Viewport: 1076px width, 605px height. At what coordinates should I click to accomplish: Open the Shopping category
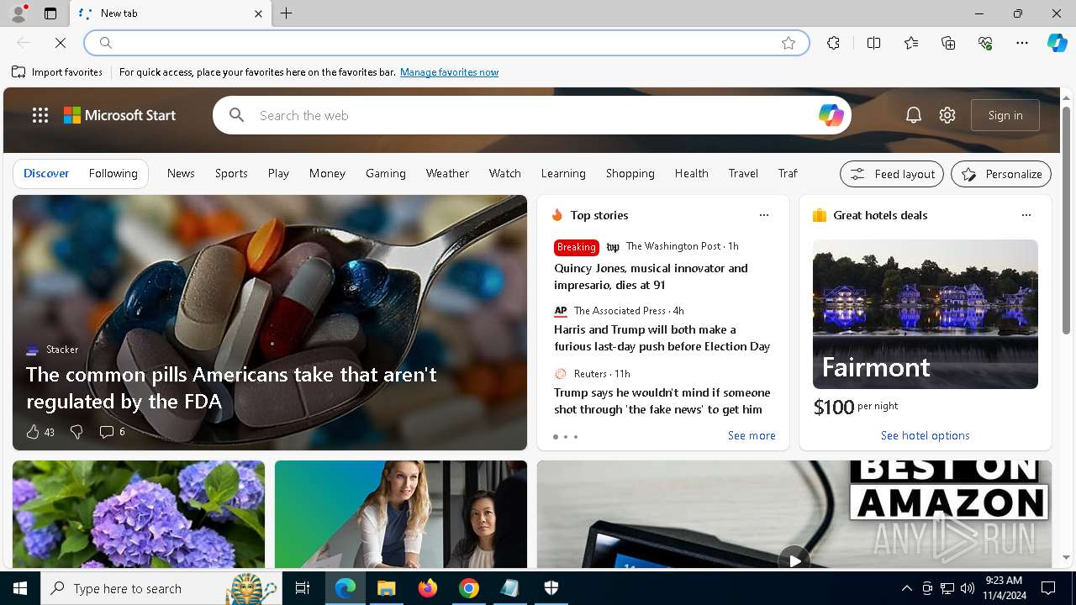point(630,173)
